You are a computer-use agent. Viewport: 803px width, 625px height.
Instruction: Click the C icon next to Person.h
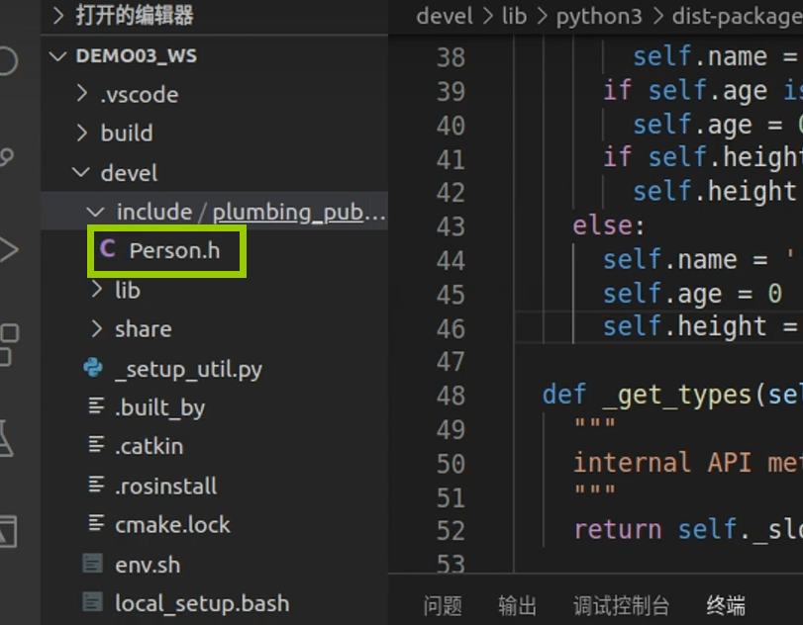coord(108,250)
